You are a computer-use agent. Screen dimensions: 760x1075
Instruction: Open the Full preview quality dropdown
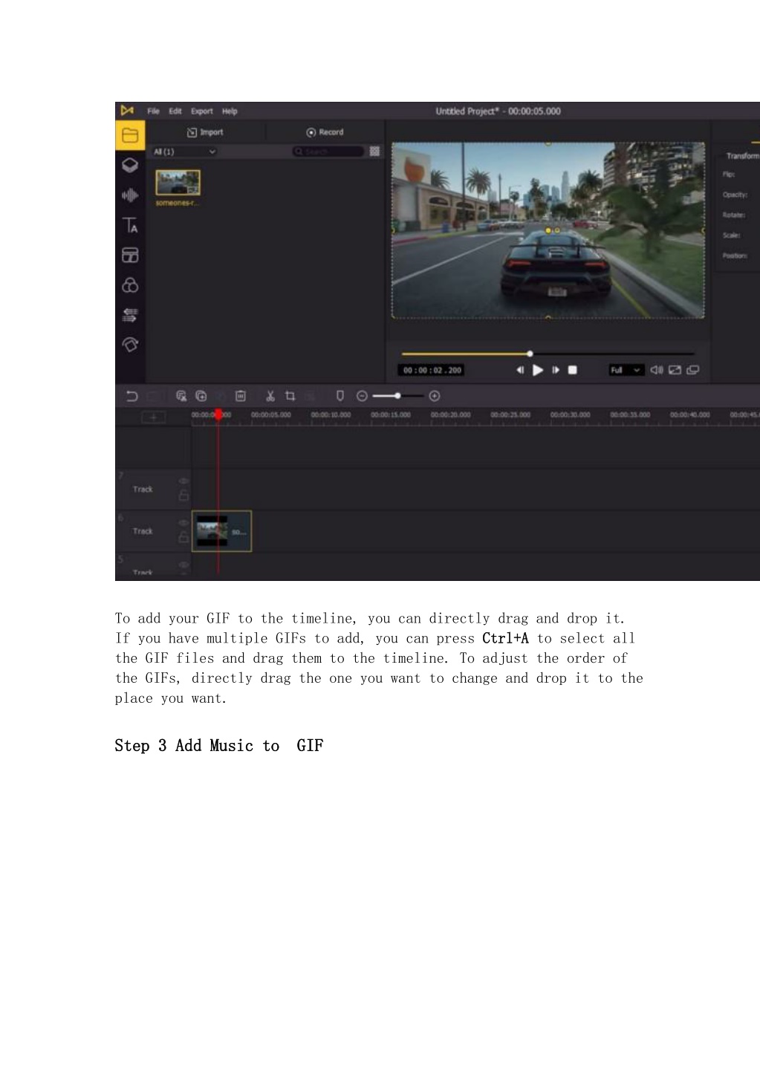pyautogui.click(x=625, y=370)
